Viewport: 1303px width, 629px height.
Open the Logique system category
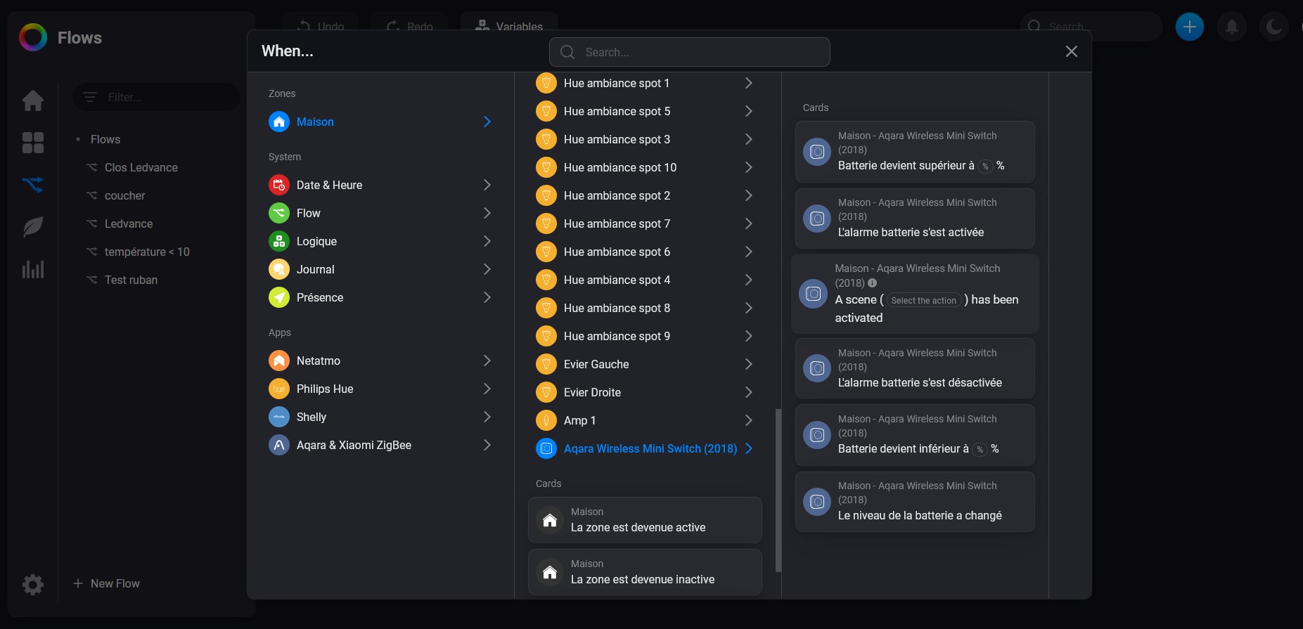tap(380, 241)
